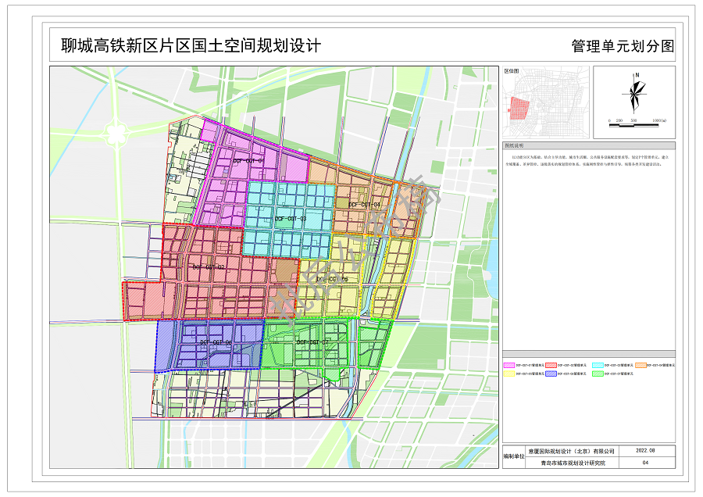Screen dimensions: 703x497
Task: Click the red DCF-C01-02 legend swatch
Action: point(551,365)
